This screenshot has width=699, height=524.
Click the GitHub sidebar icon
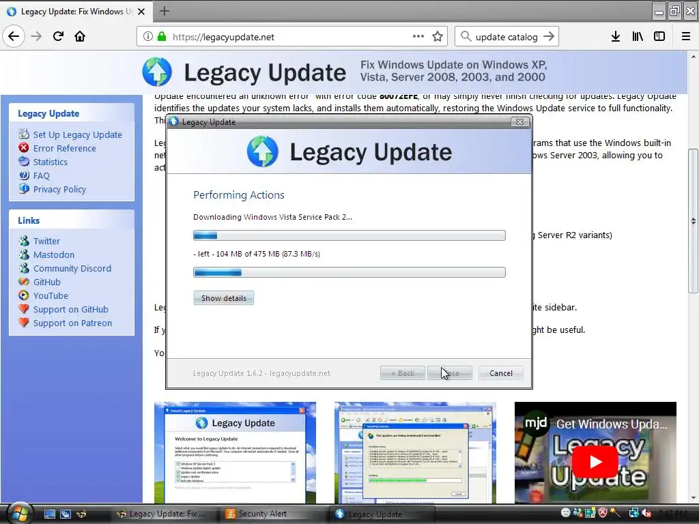[x=24, y=282]
